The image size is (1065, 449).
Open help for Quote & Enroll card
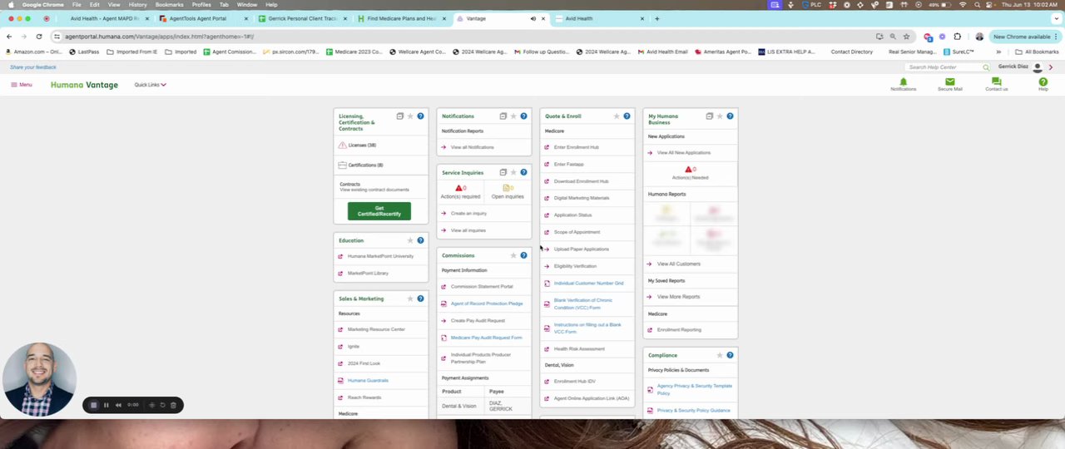[x=627, y=116]
